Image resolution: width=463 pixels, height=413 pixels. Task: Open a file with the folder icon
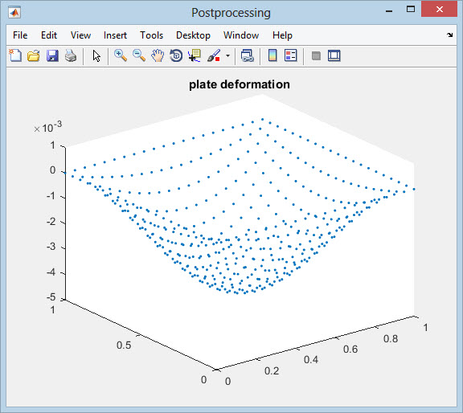(34, 55)
